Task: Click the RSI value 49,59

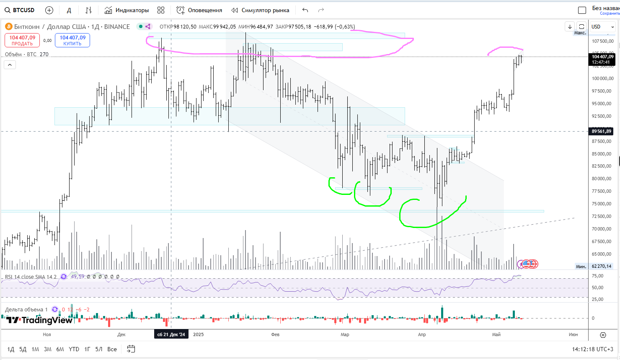Action: [77, 277]
